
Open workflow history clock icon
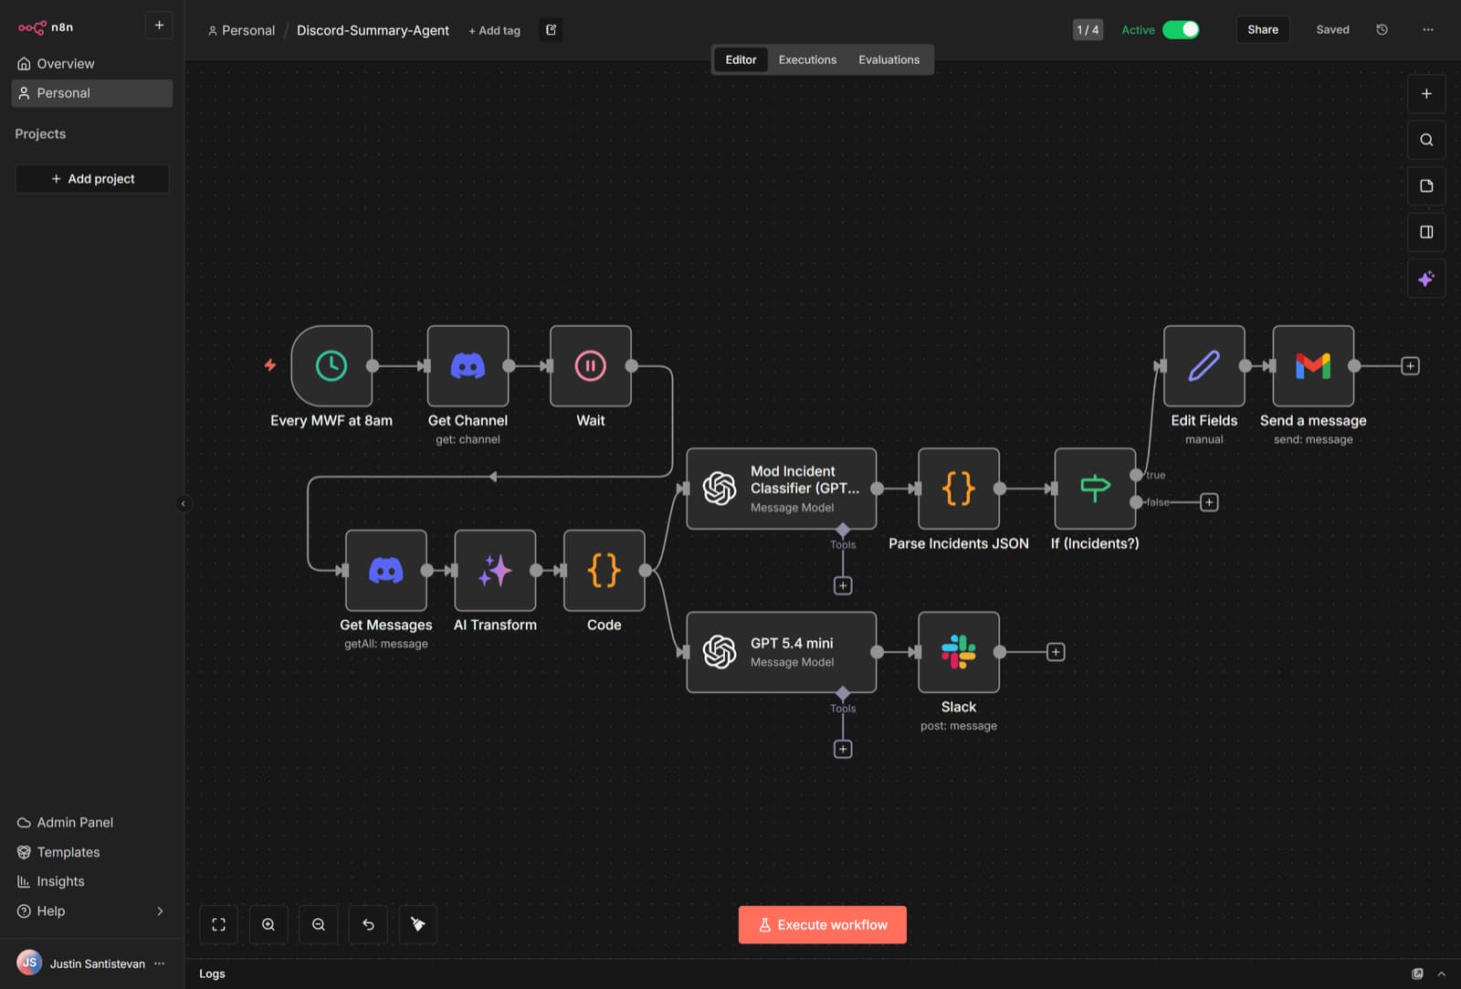(x=1382, y=29)
